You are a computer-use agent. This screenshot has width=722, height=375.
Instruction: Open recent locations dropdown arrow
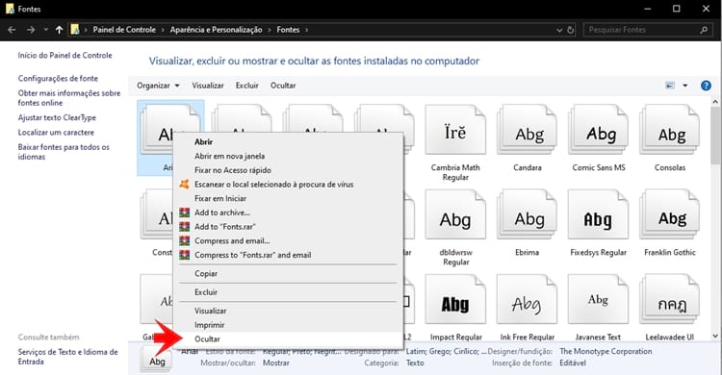45,30
